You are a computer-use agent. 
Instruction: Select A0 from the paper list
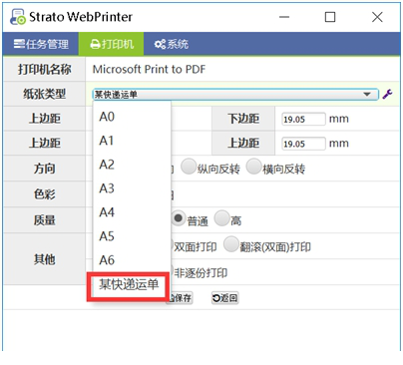(x=132, y=117)
